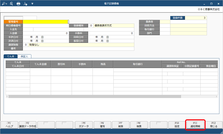The width and height of the screenshot is (223, 134).
Task: Click the 入金先 code input field
Action: point(28,29)
